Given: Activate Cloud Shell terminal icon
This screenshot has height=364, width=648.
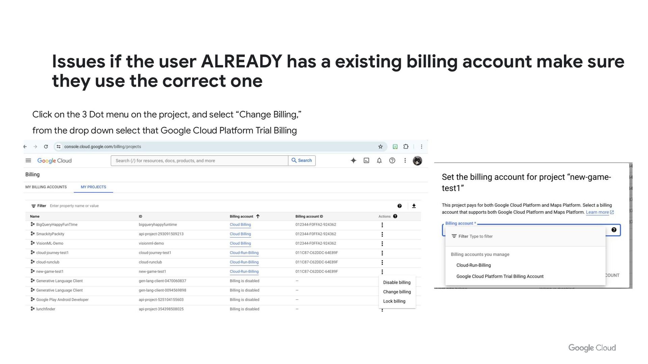Looking at the screenshot, I should pos(366,160).
